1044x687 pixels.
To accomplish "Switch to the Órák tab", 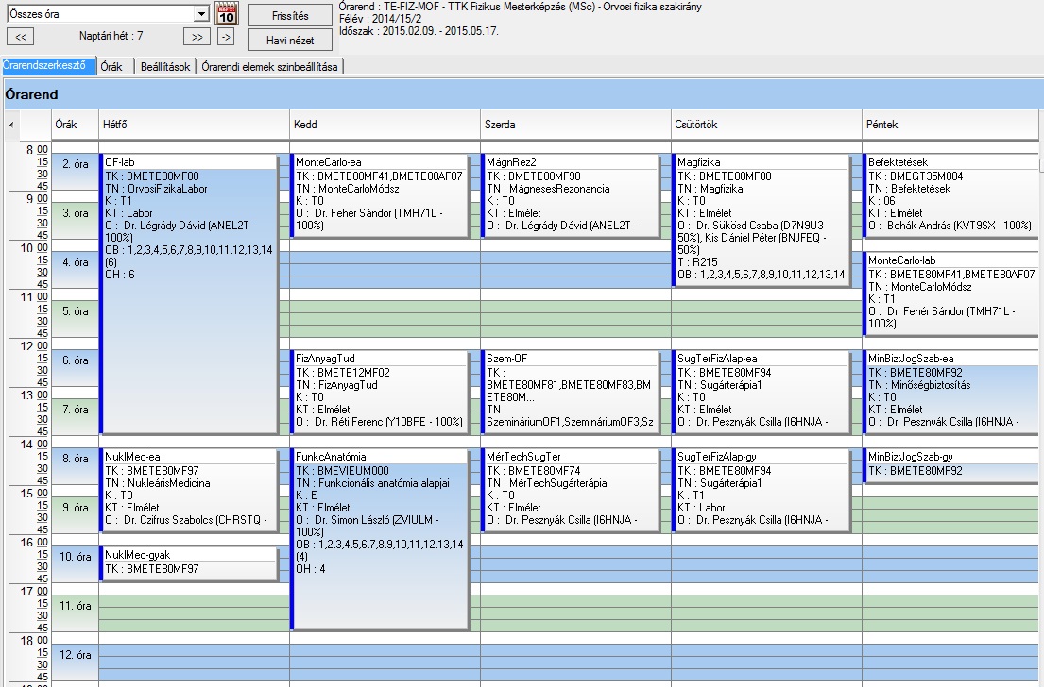I will [111, 66].
